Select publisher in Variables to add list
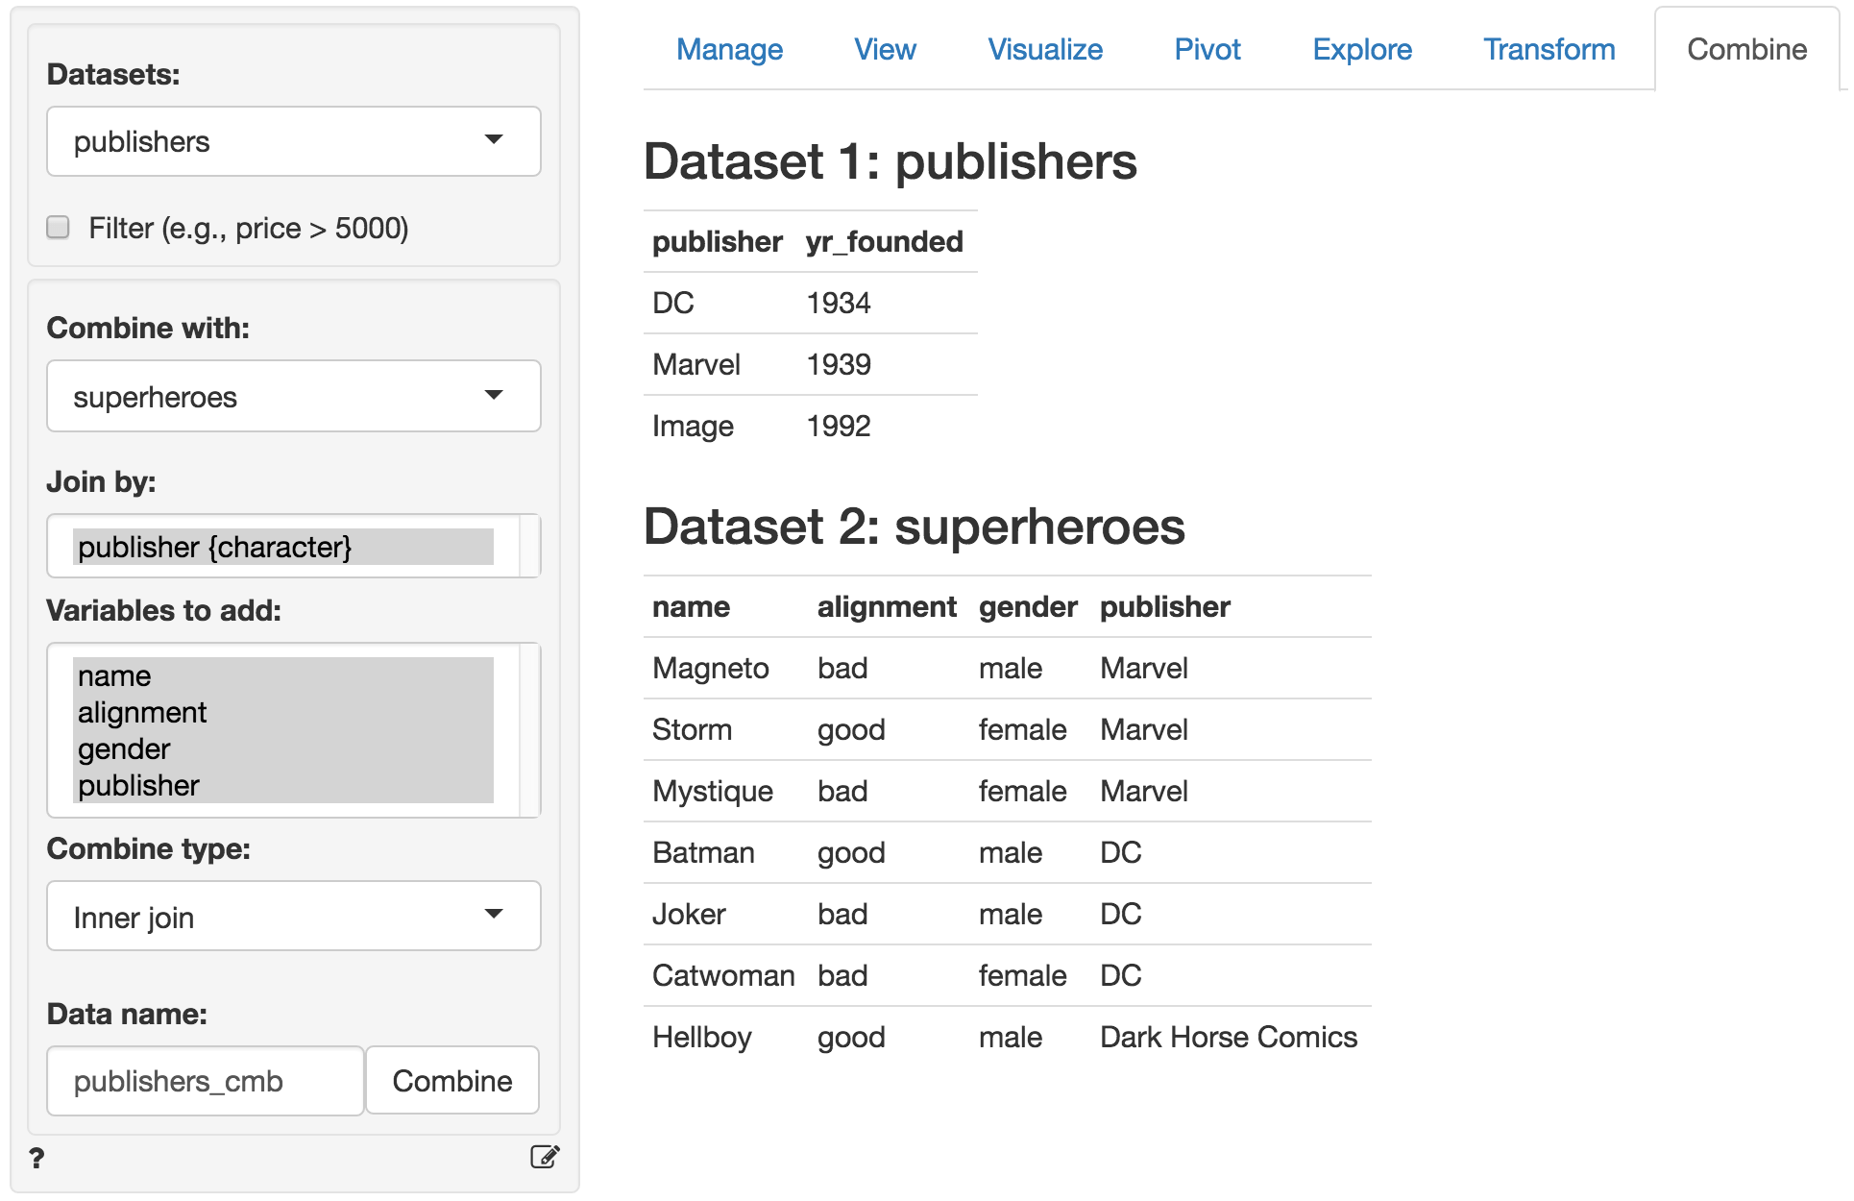The height and width of the screenshot is (1201, 1854). (x=138, y=785)
